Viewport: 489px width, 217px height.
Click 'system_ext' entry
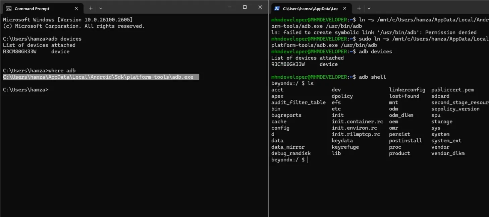446,141
